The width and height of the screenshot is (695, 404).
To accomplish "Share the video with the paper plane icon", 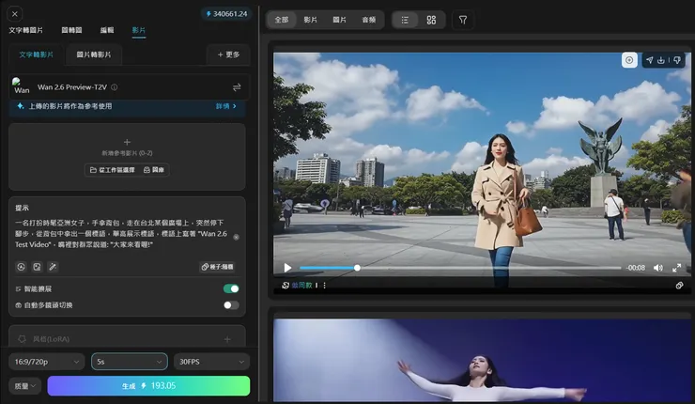I will 649,60.
